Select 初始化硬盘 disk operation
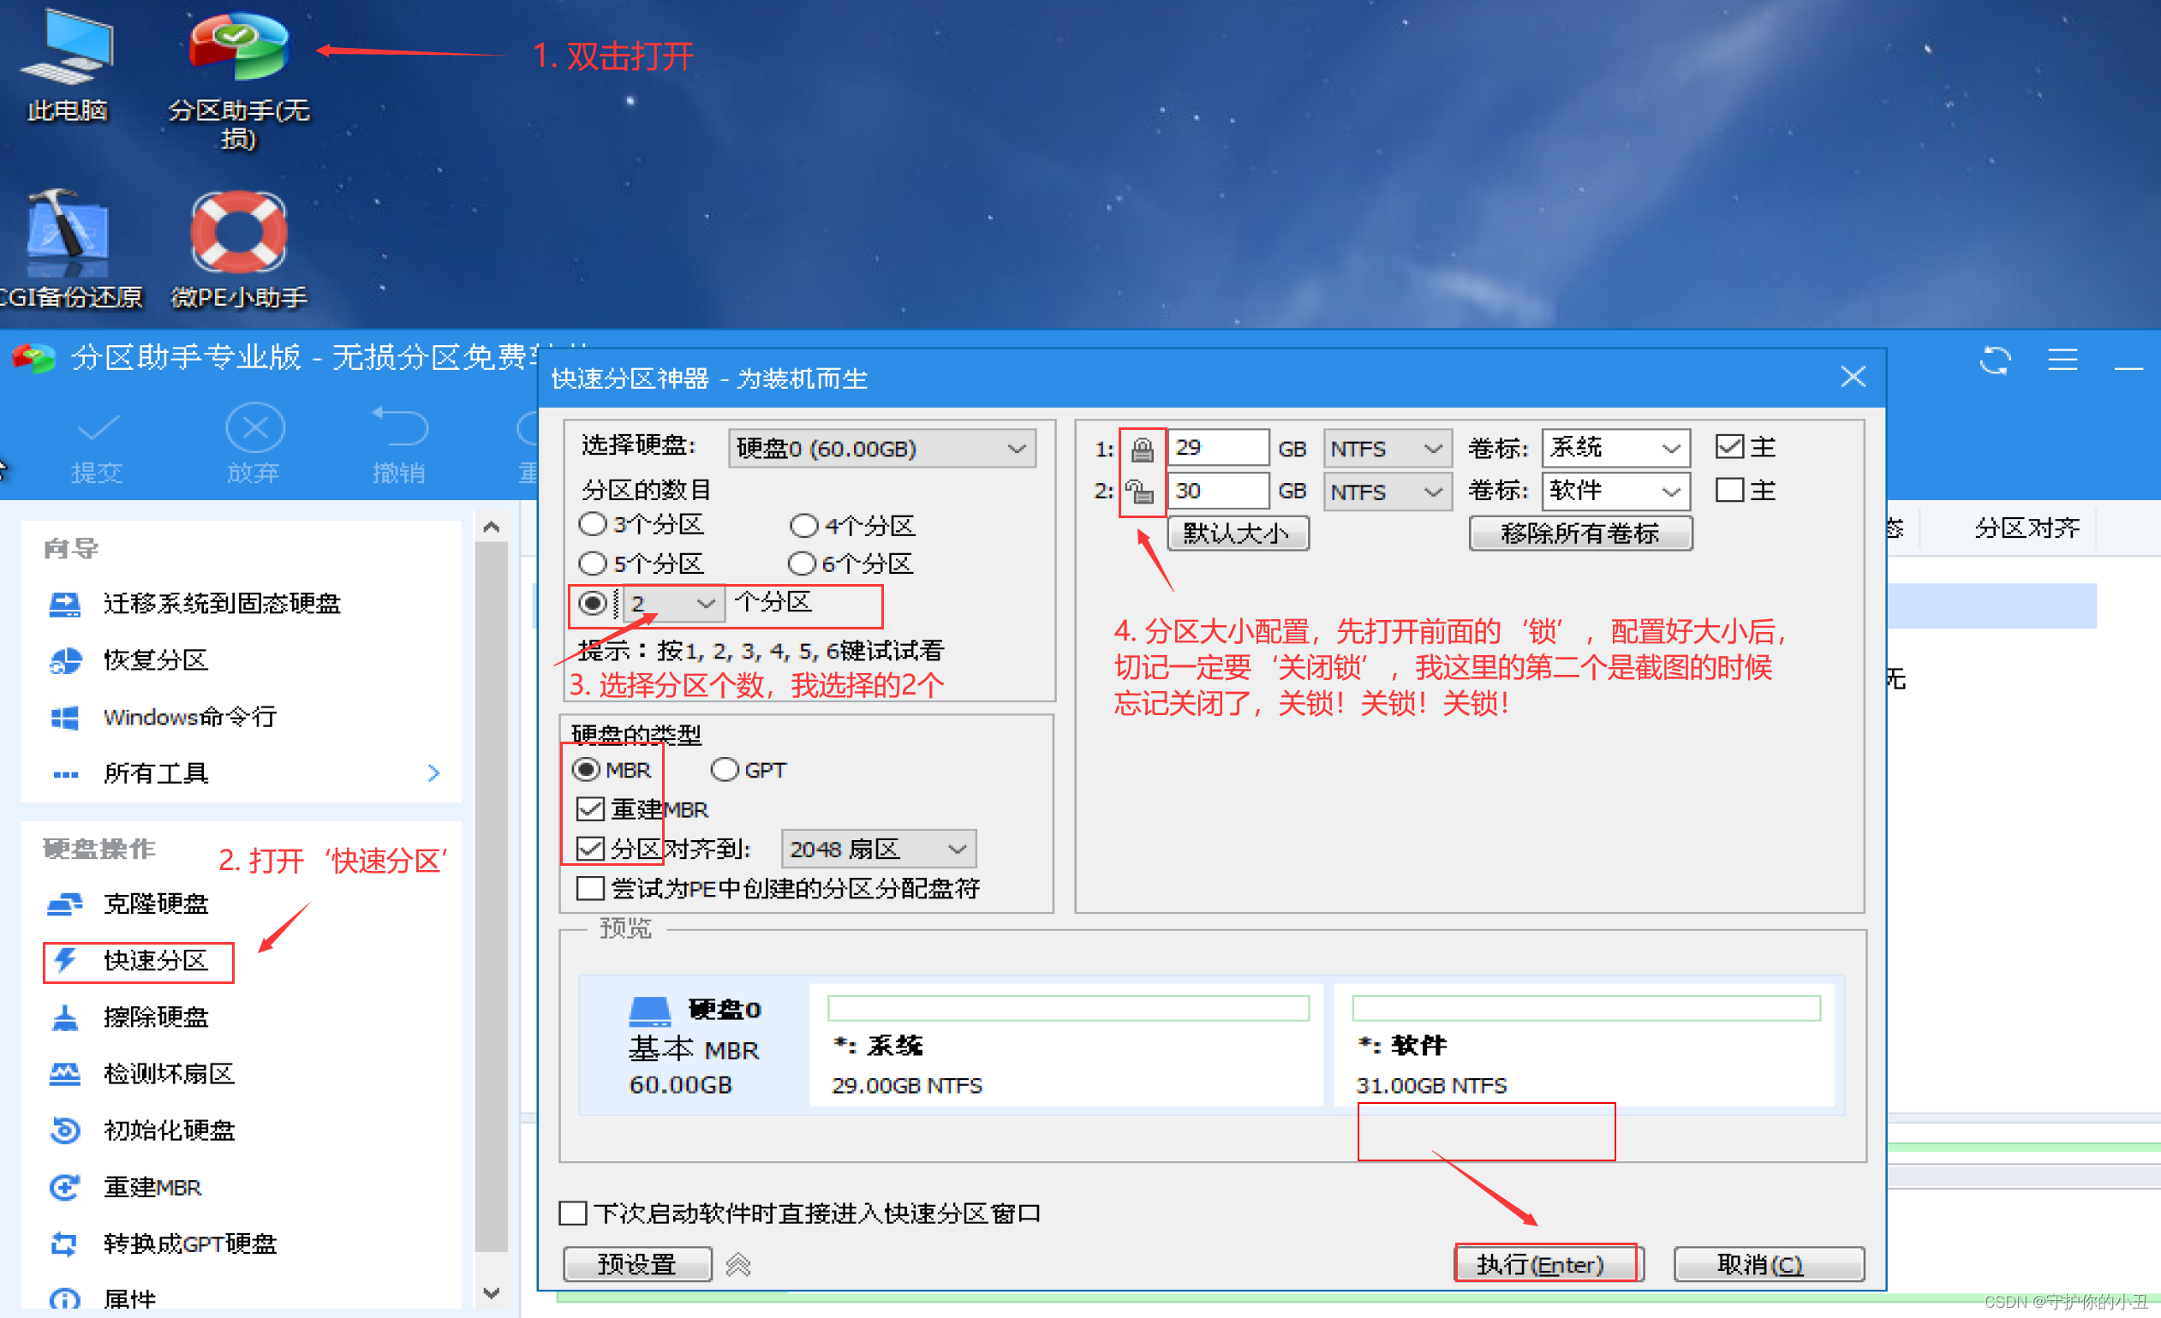The width and height of the screenshot is (2161, 1318). point(142,1130)
